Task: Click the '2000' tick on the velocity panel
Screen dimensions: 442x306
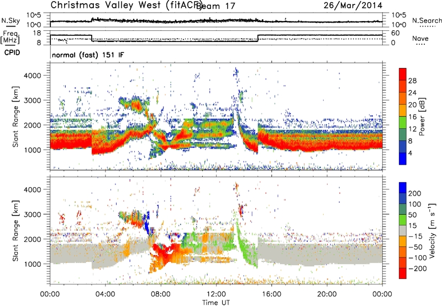Action: click(x=33, y=239)
